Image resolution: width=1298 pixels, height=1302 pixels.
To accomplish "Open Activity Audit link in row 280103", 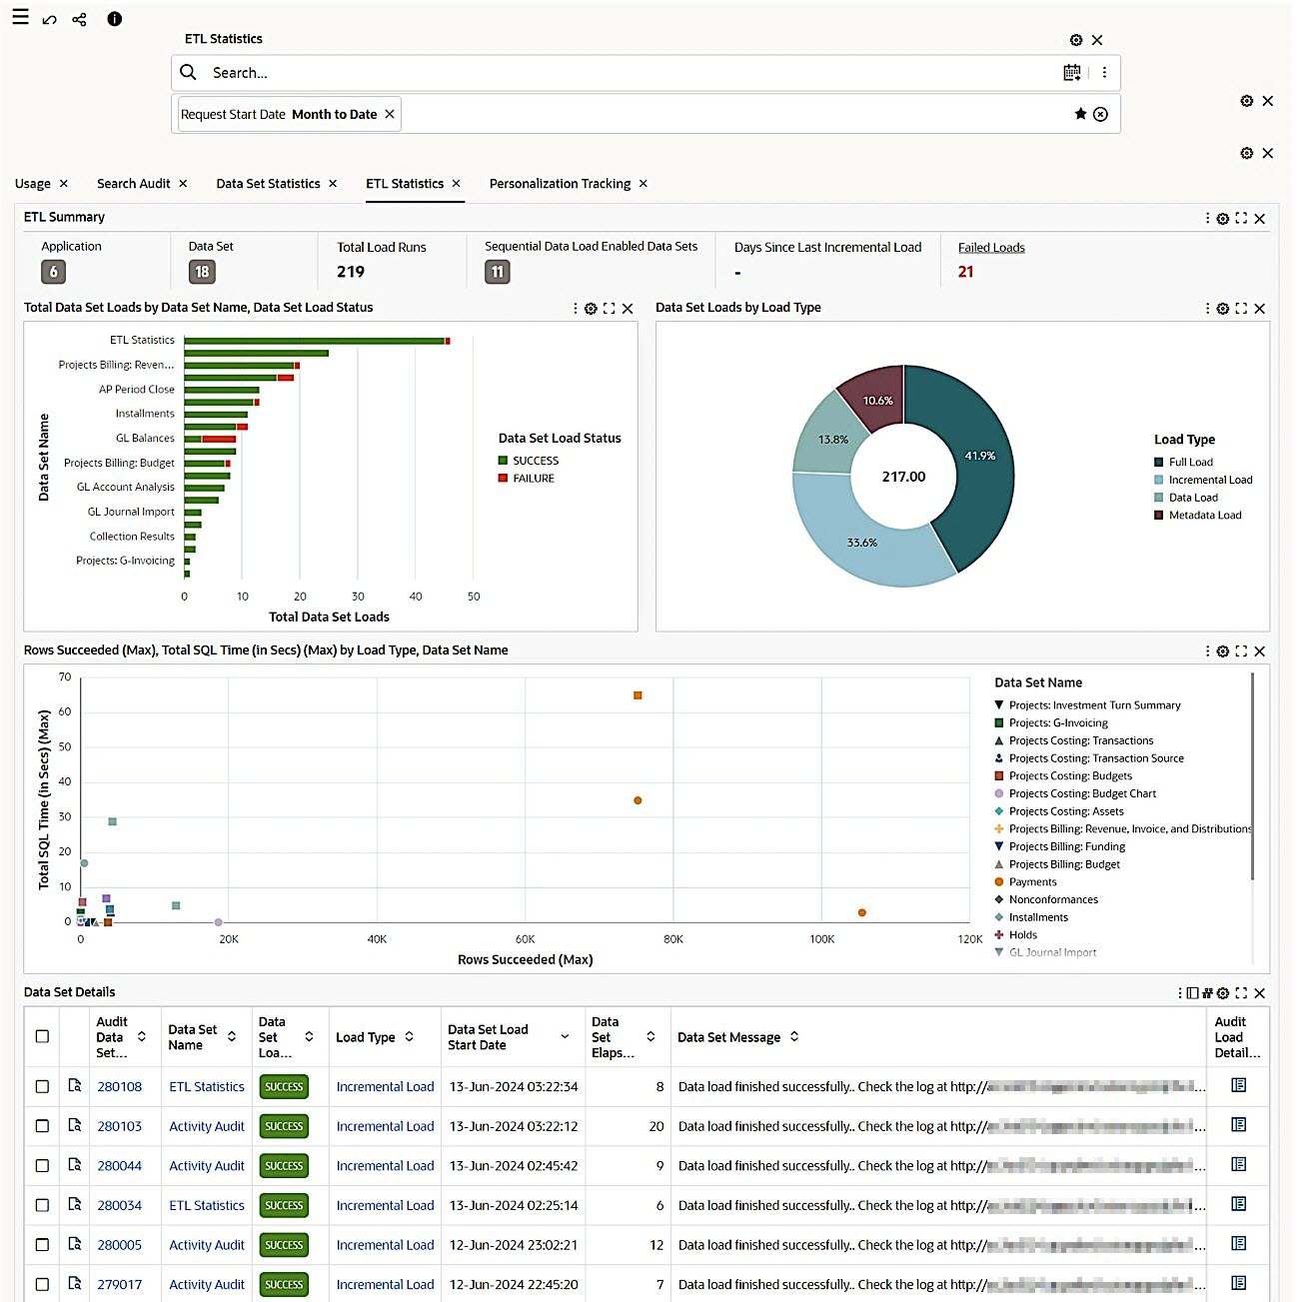I will coord(207,1126).
